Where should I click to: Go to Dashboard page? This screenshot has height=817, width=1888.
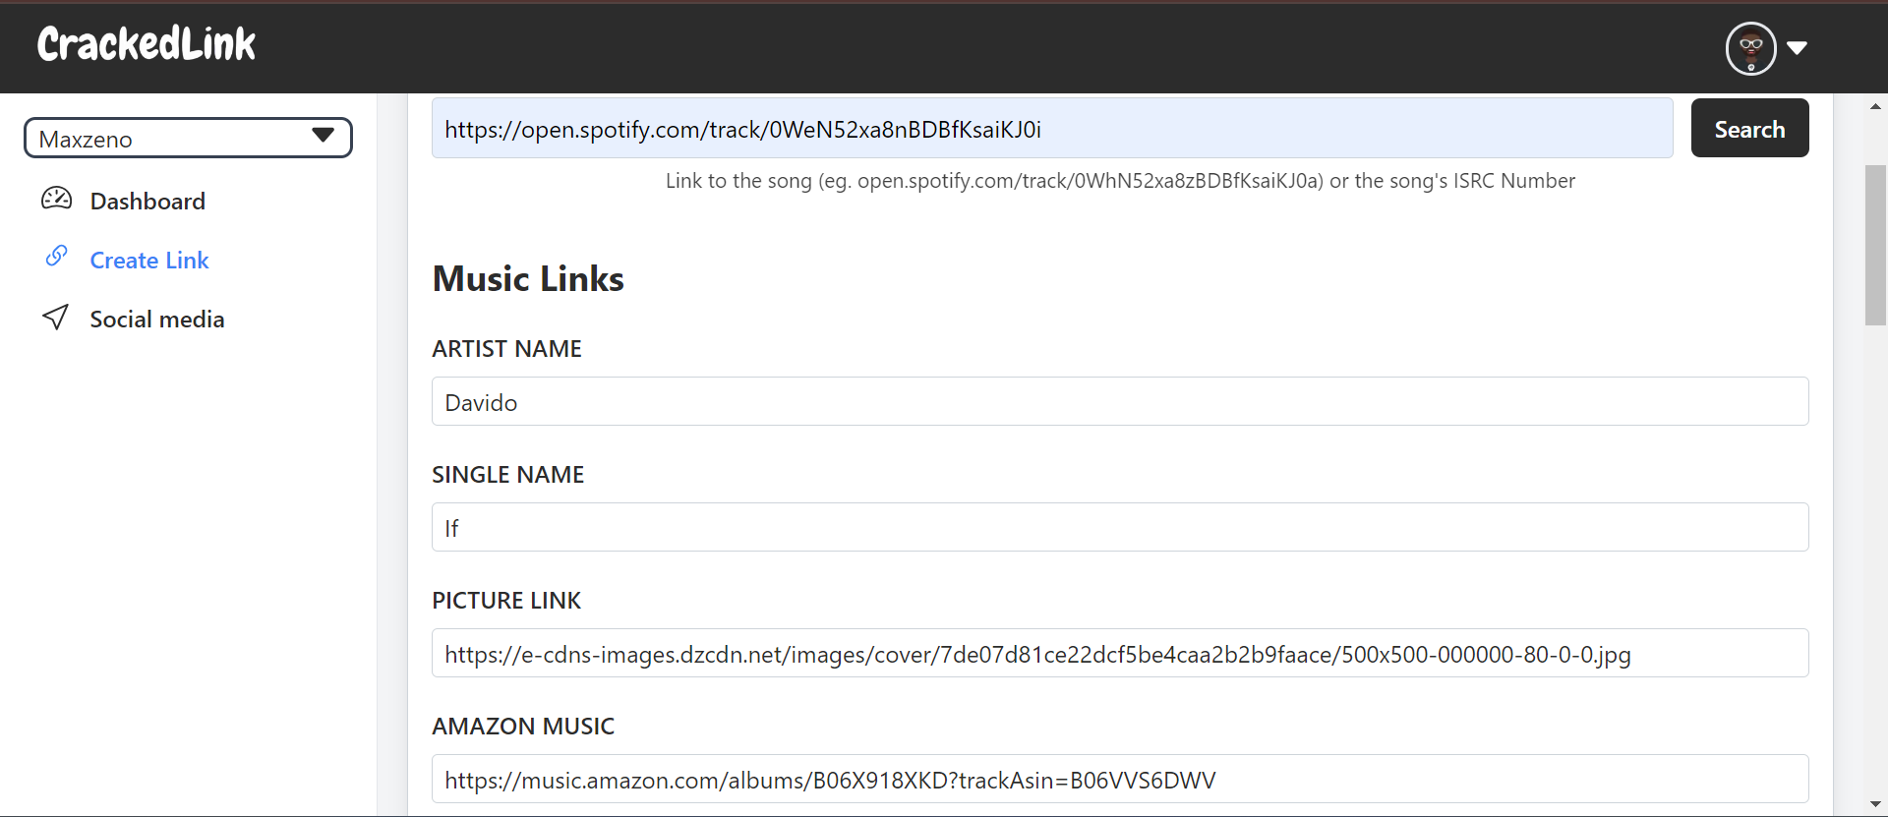147,202
